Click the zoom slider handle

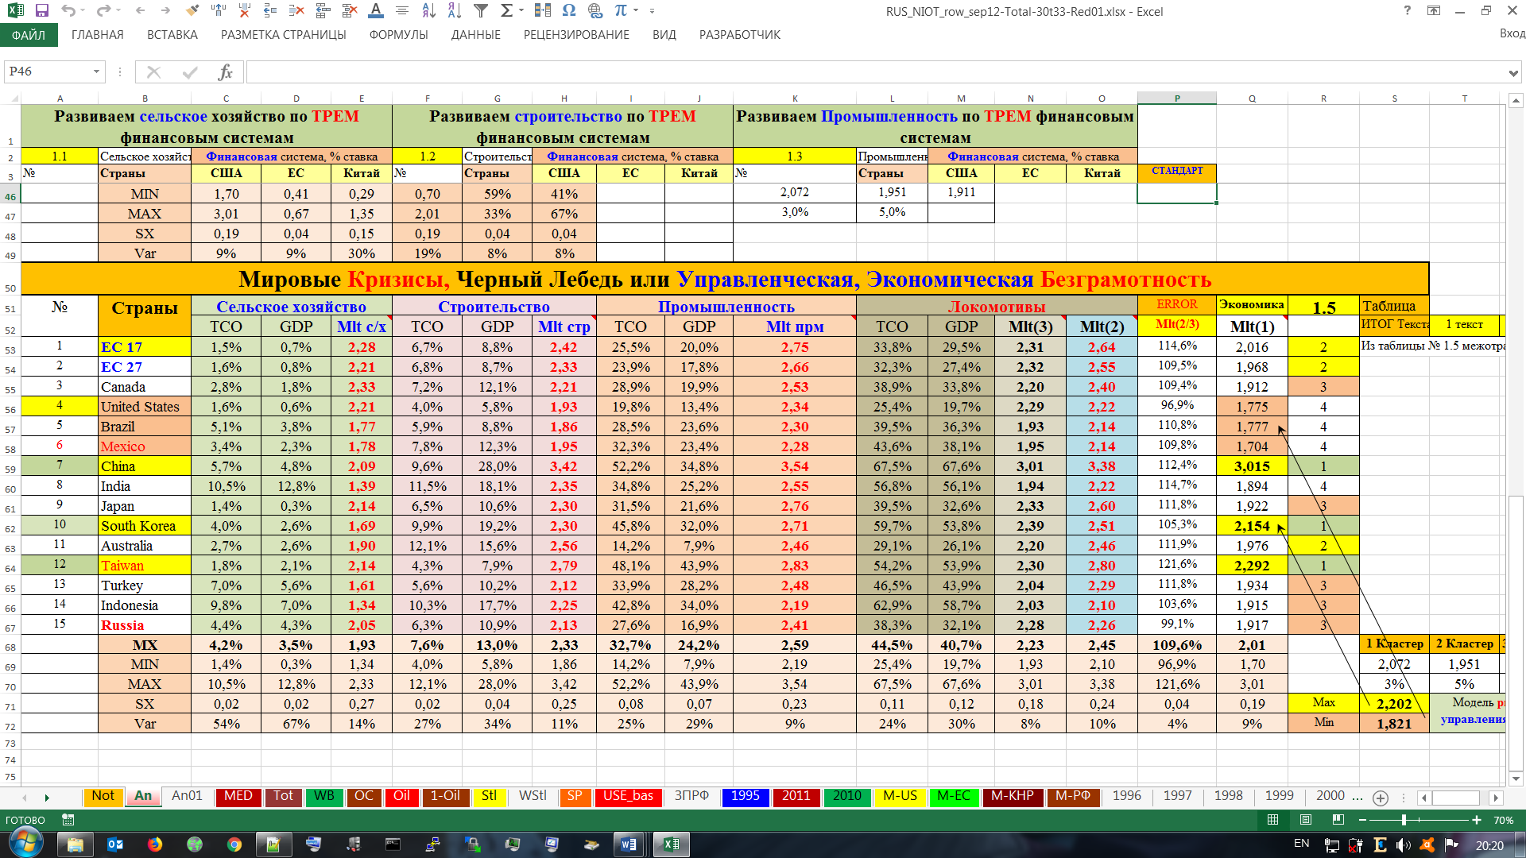(x=1404, y=820)
